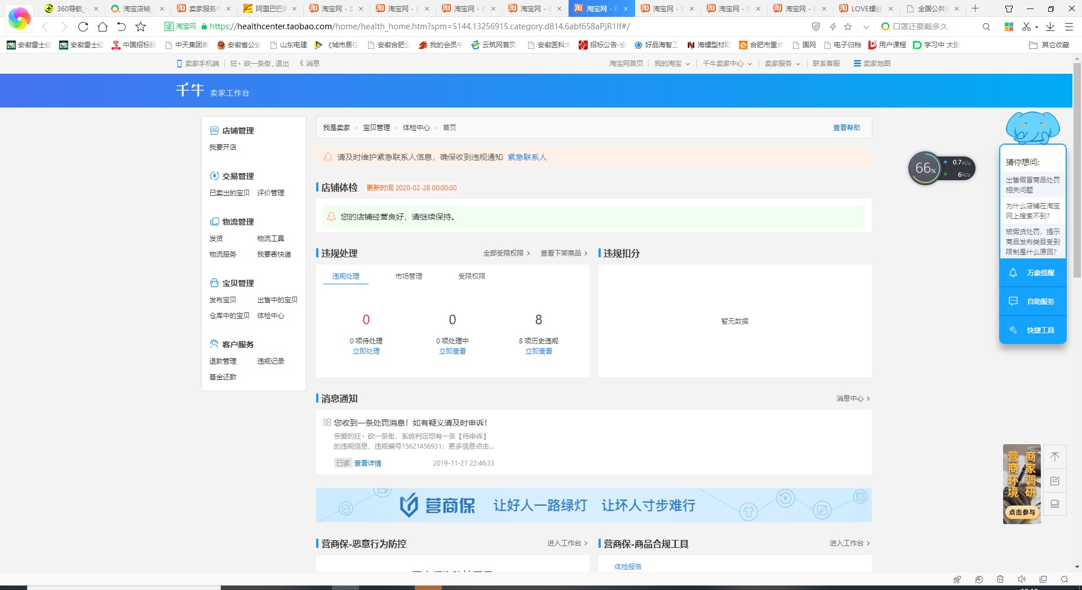Click status bar trash icon
Image resolution: width=1082 pixels, height=590 pixels.
click(x=1000, y=579)
